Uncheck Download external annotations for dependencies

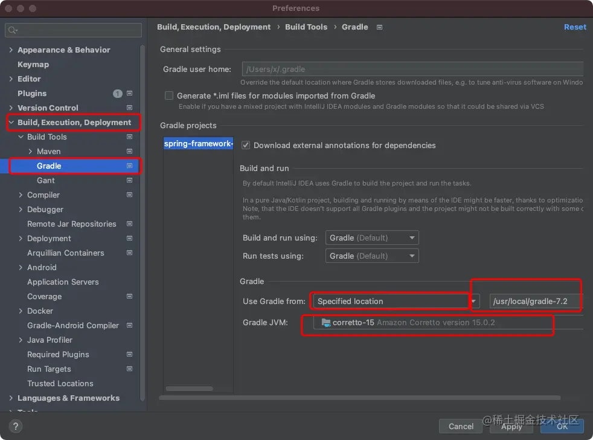coord(246,146)
